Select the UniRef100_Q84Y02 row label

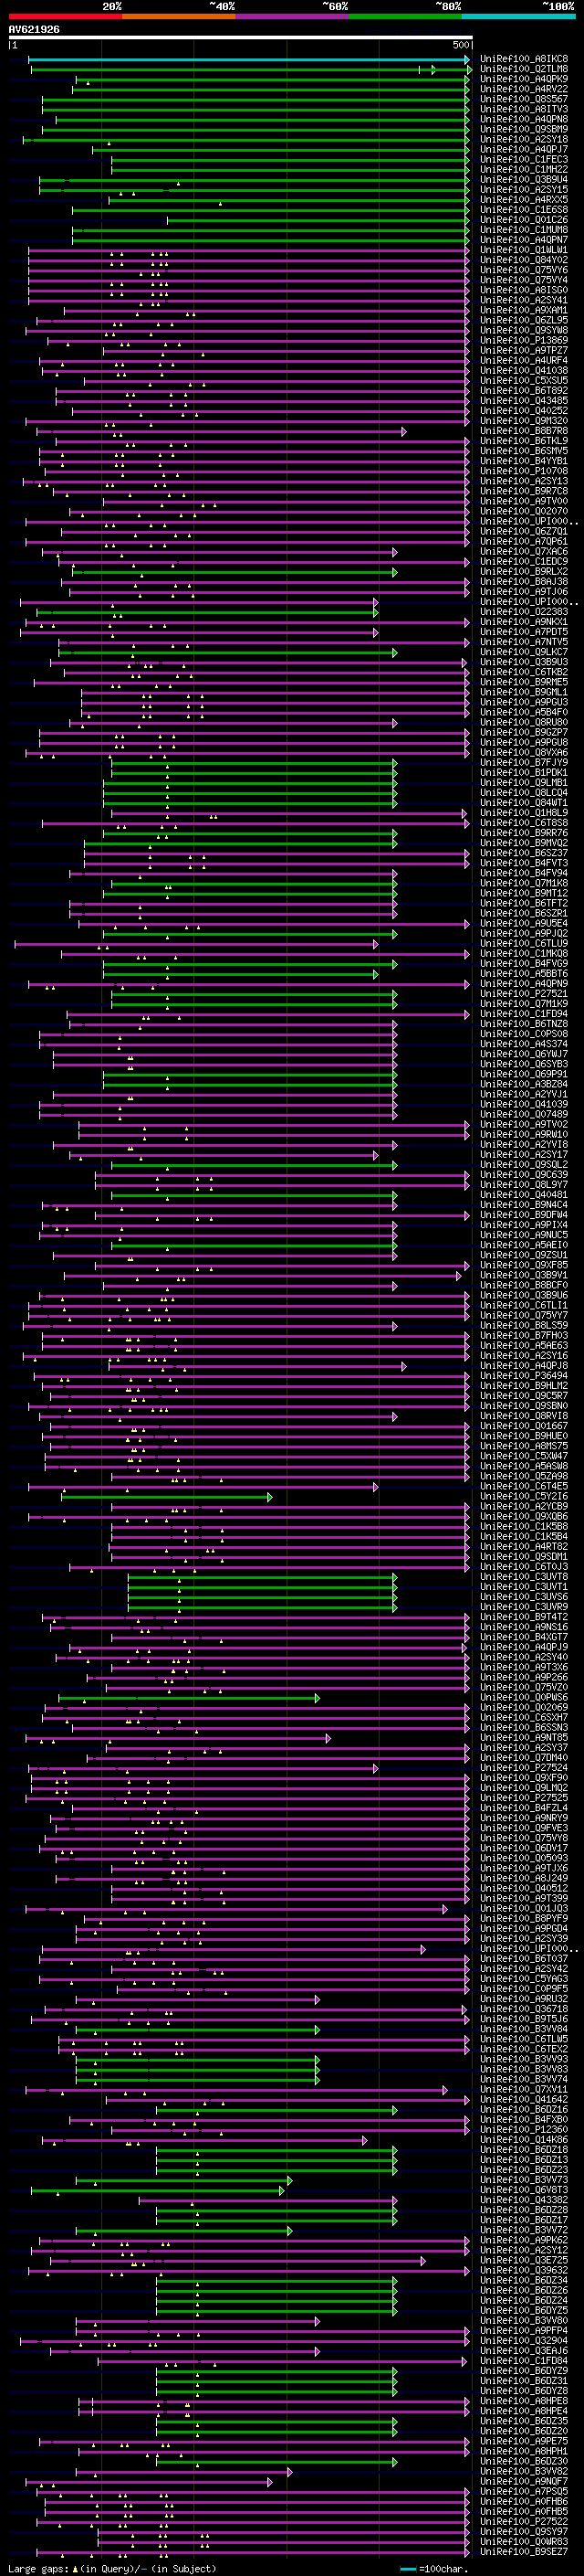tap(524, 260)
